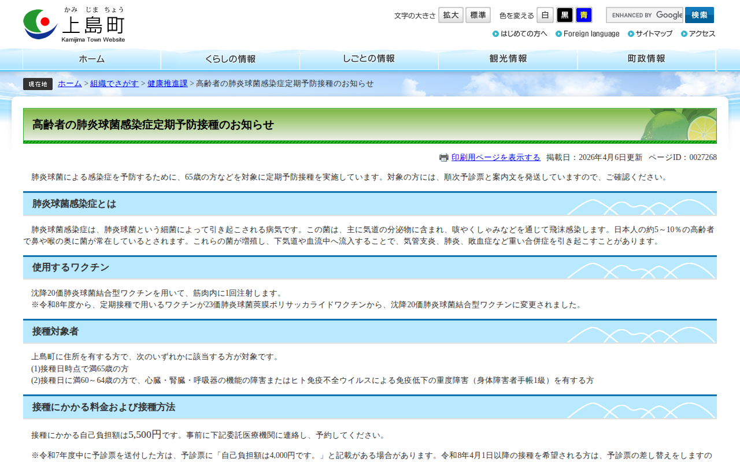Click breadcrumb 組織でさがす link

click(x=114, y=84)
